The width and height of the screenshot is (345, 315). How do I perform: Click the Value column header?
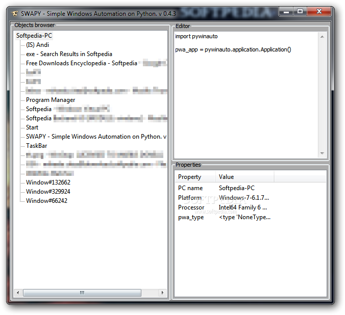(244, 177)
